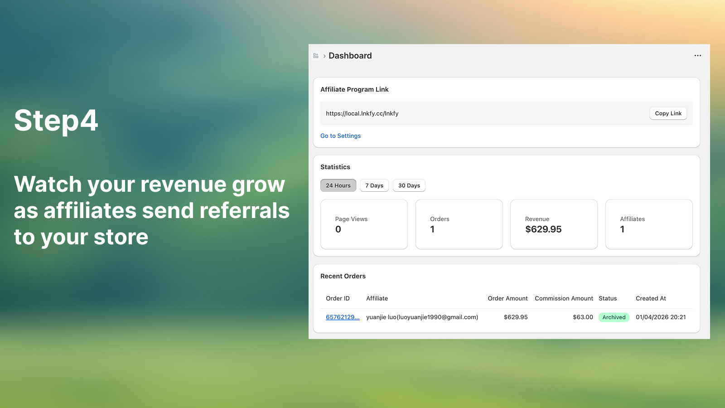Select the 24 Hours statistics range
Image resolution: width=725 pixels, height=408 pixels.
(x=338, y=185)
